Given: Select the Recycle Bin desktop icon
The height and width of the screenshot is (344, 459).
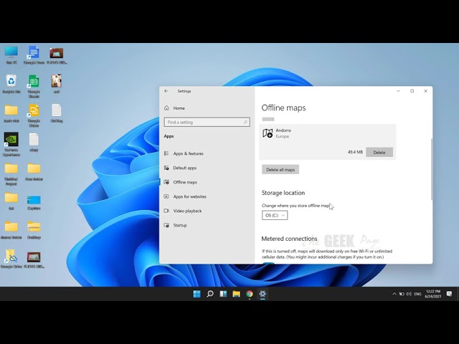Looking at the screenshot, I should [x=11, y=84].
